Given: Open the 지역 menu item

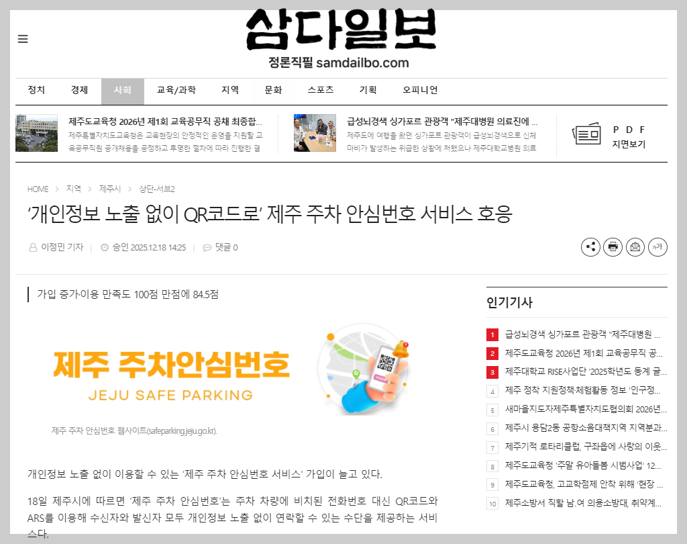Looking at the screenshot, I should (230, 90).
